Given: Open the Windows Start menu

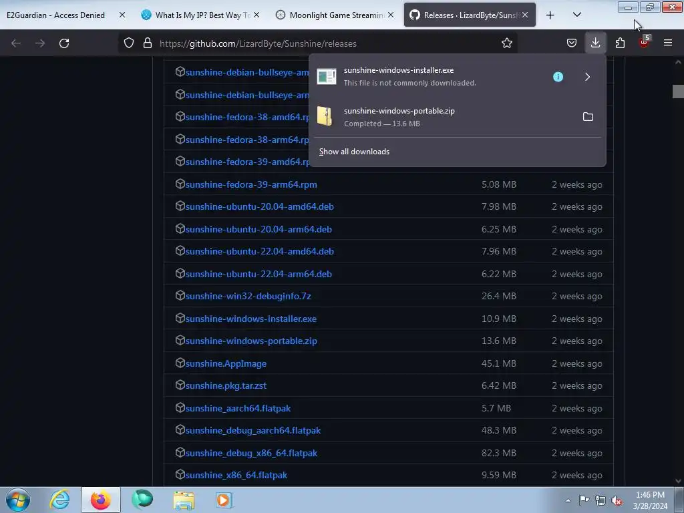Looking at the screenshot, I should (17, 500).
